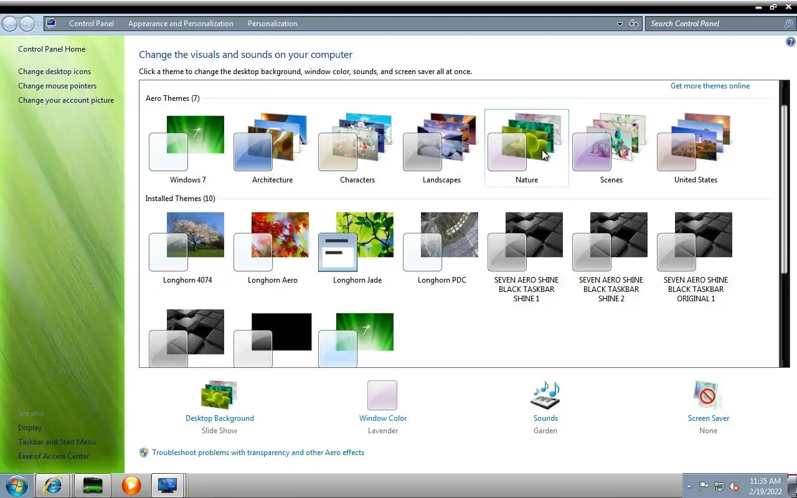
Task: Apply the Longhorn Aero theme
Action: click(272, 248)
